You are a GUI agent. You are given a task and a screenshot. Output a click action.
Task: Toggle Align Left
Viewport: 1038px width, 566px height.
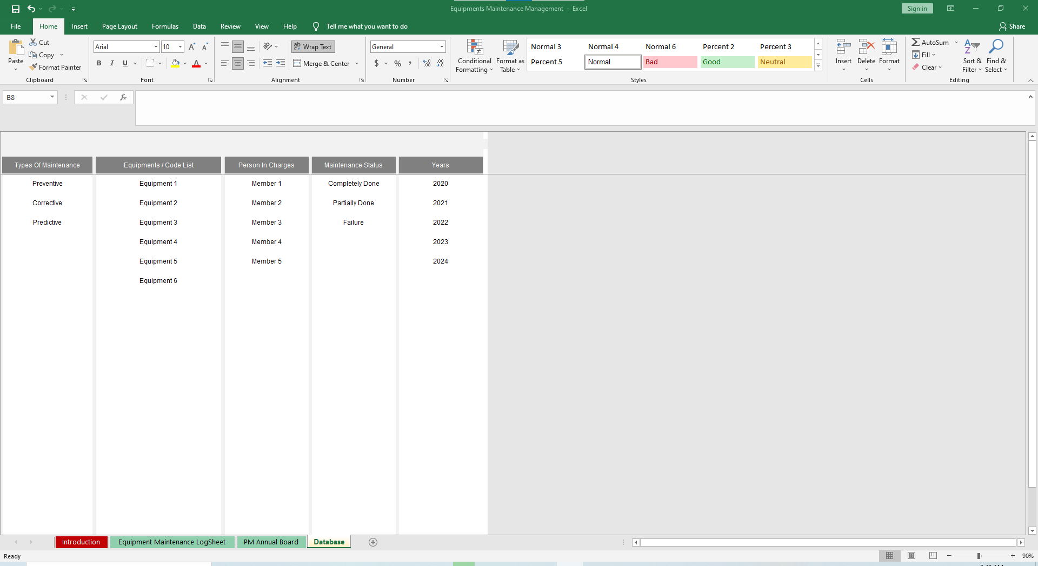click(225, 63)
